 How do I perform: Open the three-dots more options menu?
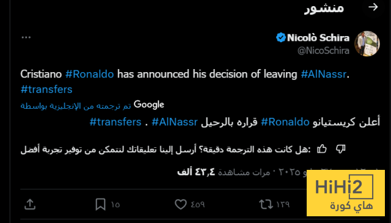point(26,37)
